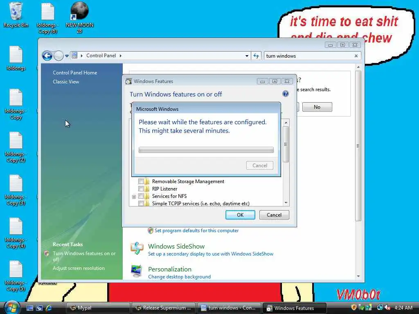Click the Forward arrow in Control Panel
This screenshot has height=314, width=419.
point(59,56)
